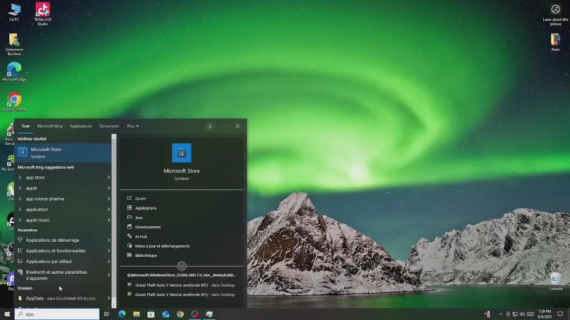The height and width of the screenshot is (320, 570).
Task: Select the Google Chrome desktop shortcut
Action: click(14, 102)
